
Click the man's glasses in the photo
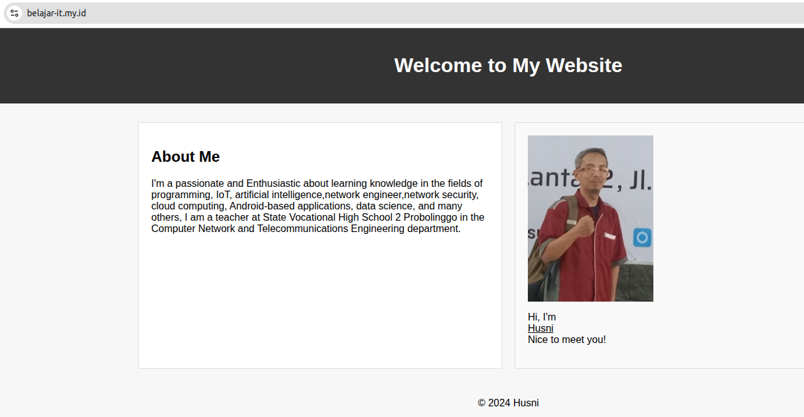tap(591, 169)
